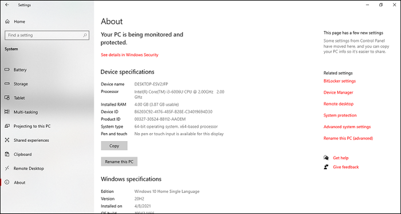The height and width of the screenshot is (214, 401).
Task: Open BitLocker settings link
Action: pyautogui.click(x=339, y=81)
